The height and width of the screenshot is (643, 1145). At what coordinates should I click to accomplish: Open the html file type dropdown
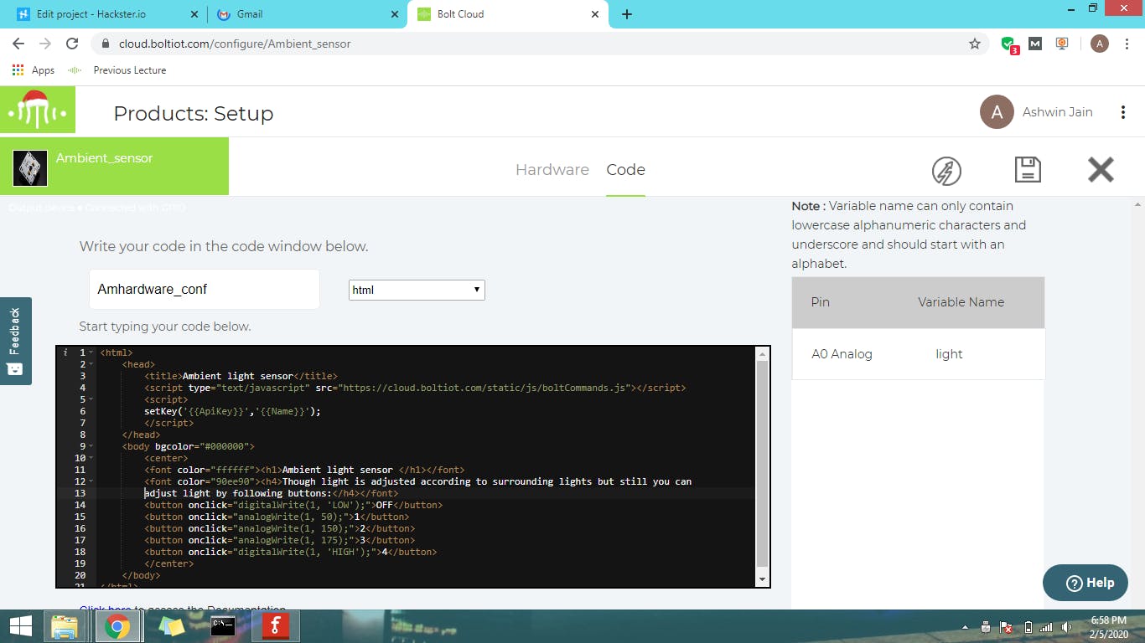[x=417, y=290]
